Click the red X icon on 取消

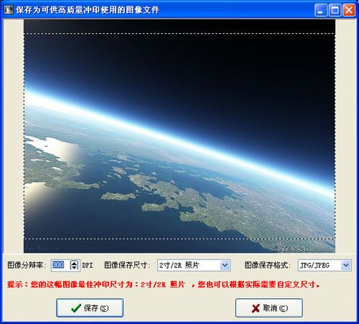pos(256,308)
